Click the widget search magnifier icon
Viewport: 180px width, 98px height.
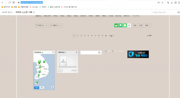100,53
